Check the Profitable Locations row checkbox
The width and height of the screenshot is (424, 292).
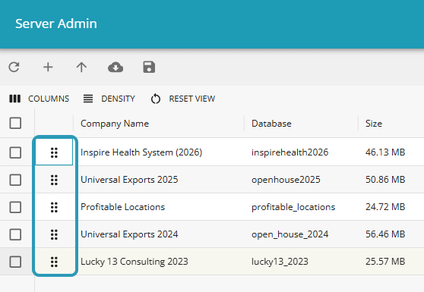[x=15, y=207]
